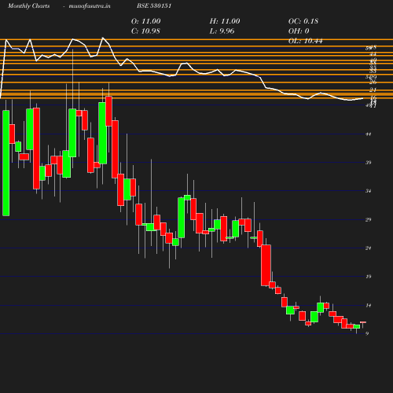The height and width of the screenshot is (393, 393).
Task: Click the 'OH: 0' value
Action: (x=299, y=31)
